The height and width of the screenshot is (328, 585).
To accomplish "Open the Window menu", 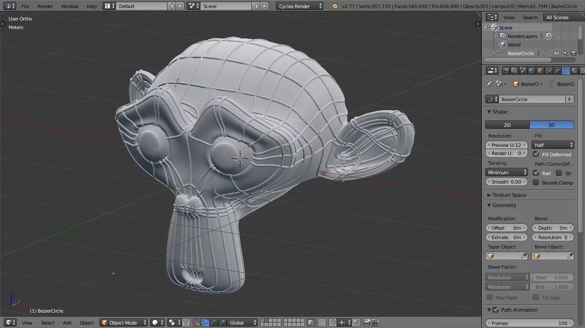I will click(x=69, y=6).
